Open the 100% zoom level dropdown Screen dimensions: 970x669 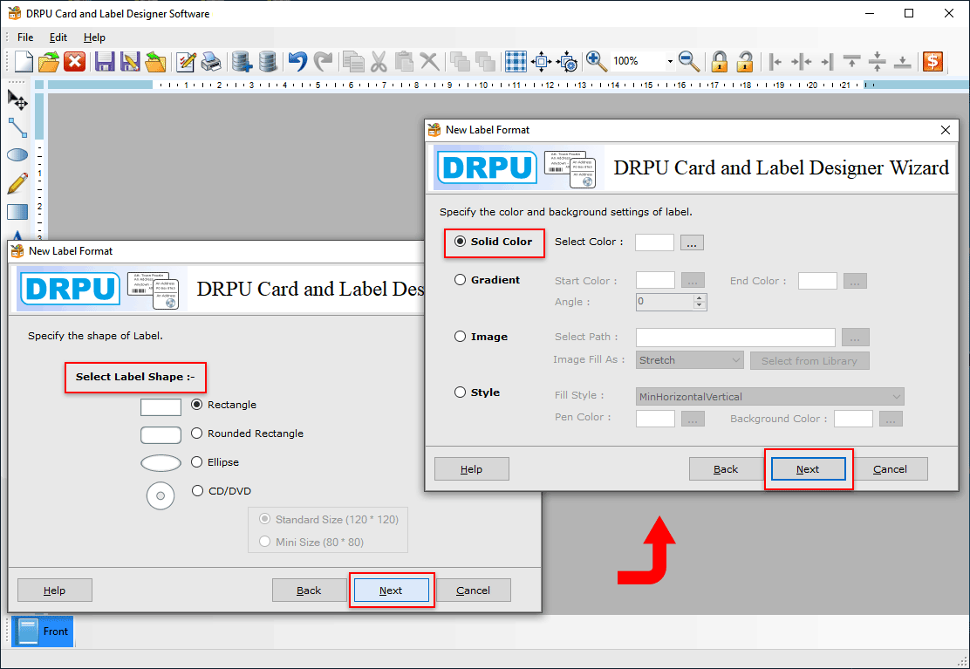coord(669,61)
